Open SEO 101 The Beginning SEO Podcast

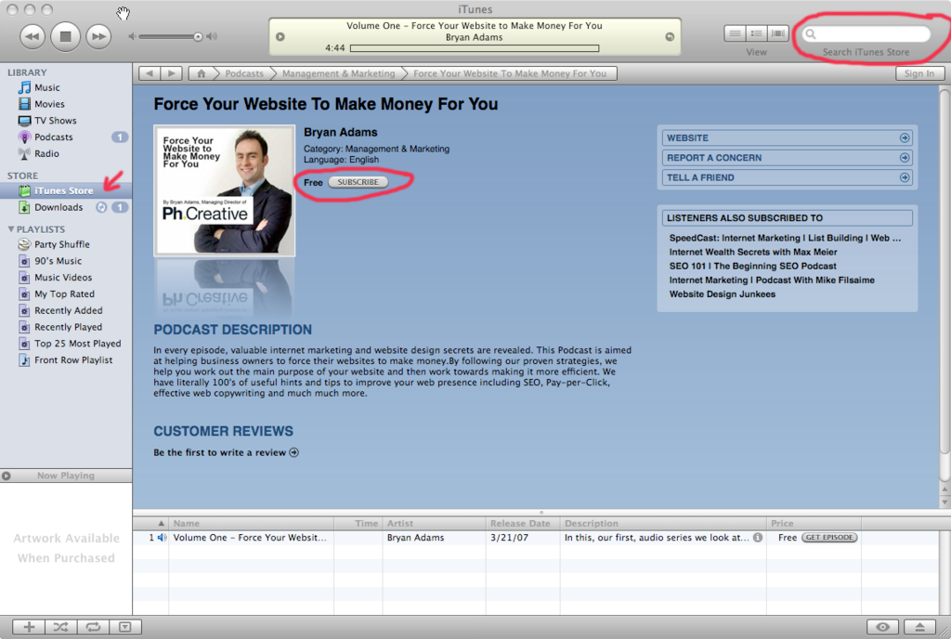pyautogui.click(x=752, y=267)
